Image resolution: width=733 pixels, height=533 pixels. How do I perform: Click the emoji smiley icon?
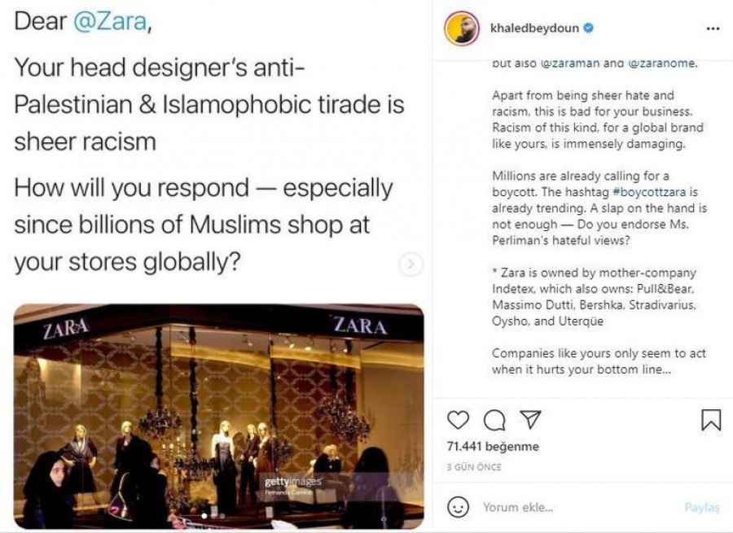click(459, 507)
